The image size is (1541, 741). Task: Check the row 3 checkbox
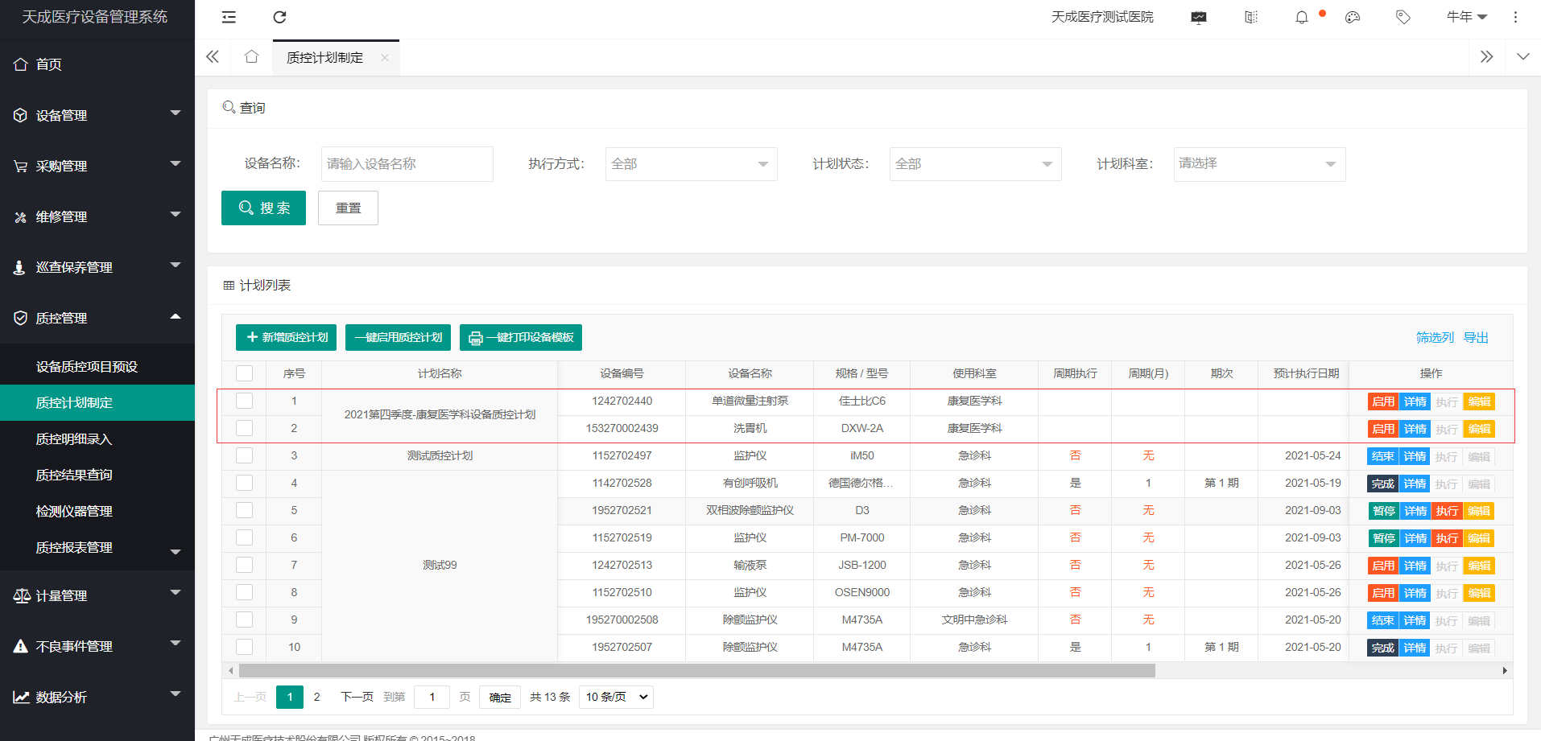[245, 455]
